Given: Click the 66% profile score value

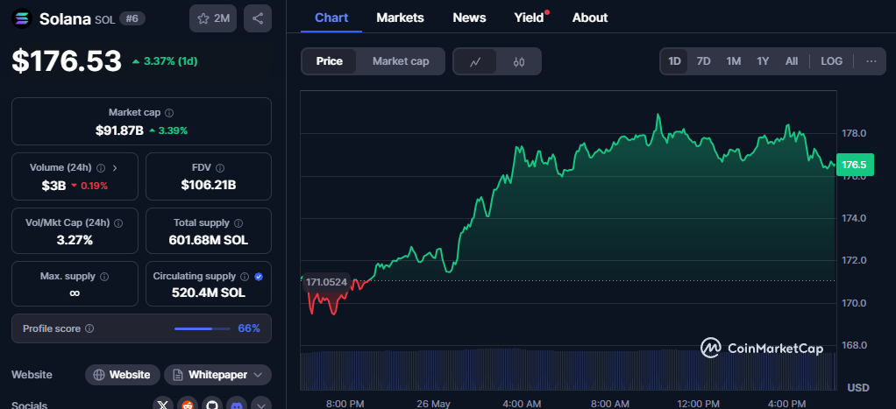Looking at the screenshot, I should coord(249,328).
